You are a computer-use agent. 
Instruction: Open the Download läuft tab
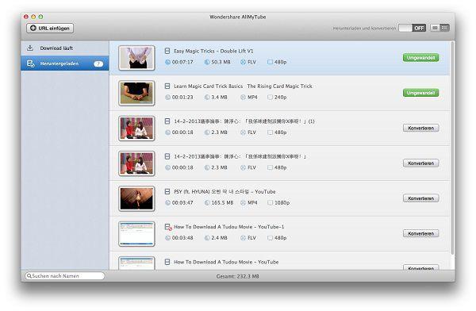[x=65, y=48]
